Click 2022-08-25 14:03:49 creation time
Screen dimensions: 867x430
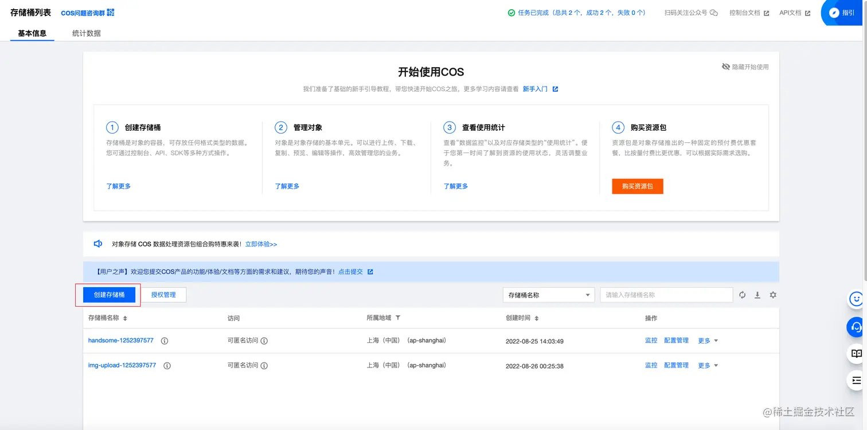[534, 341]
